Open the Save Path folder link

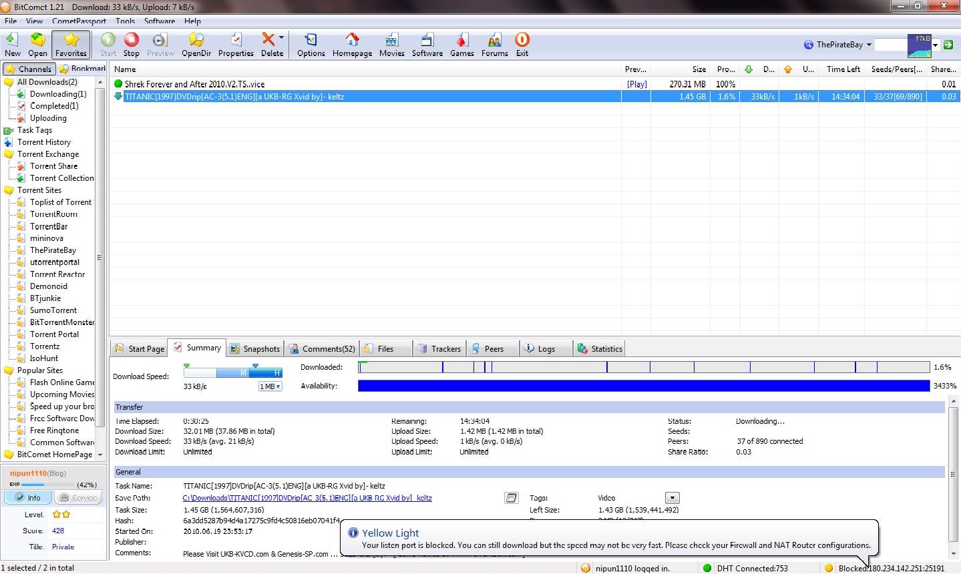click(307, 498)
